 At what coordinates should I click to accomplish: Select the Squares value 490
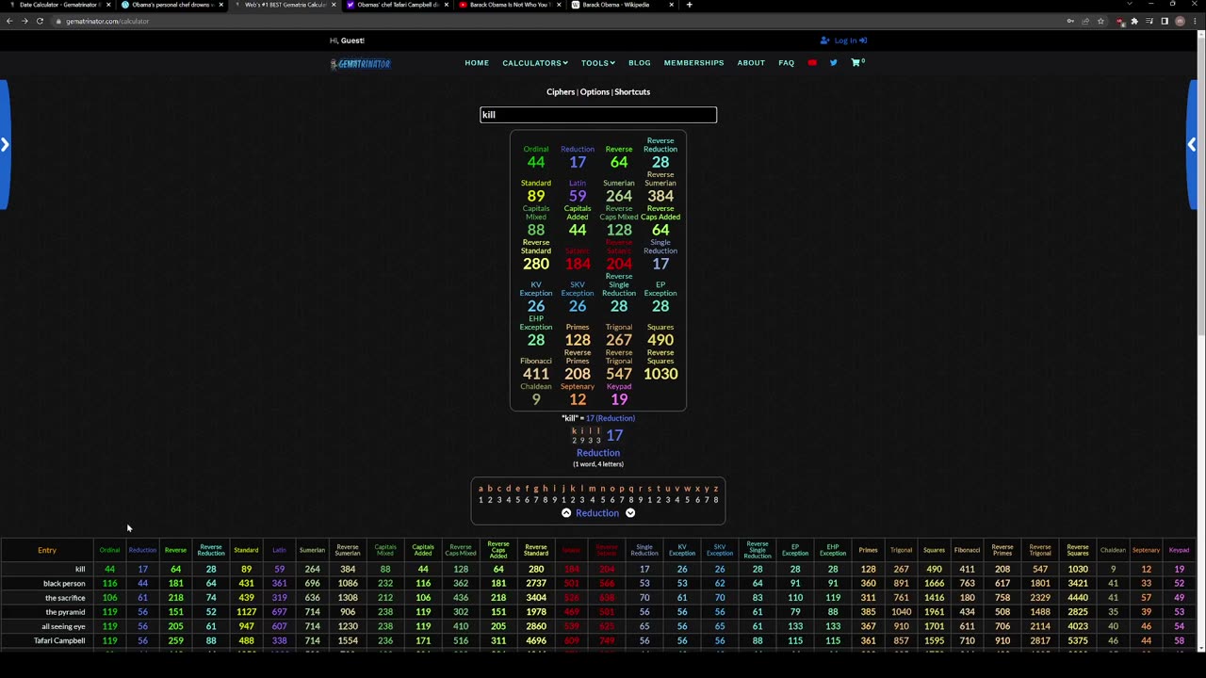pos(660,340)
